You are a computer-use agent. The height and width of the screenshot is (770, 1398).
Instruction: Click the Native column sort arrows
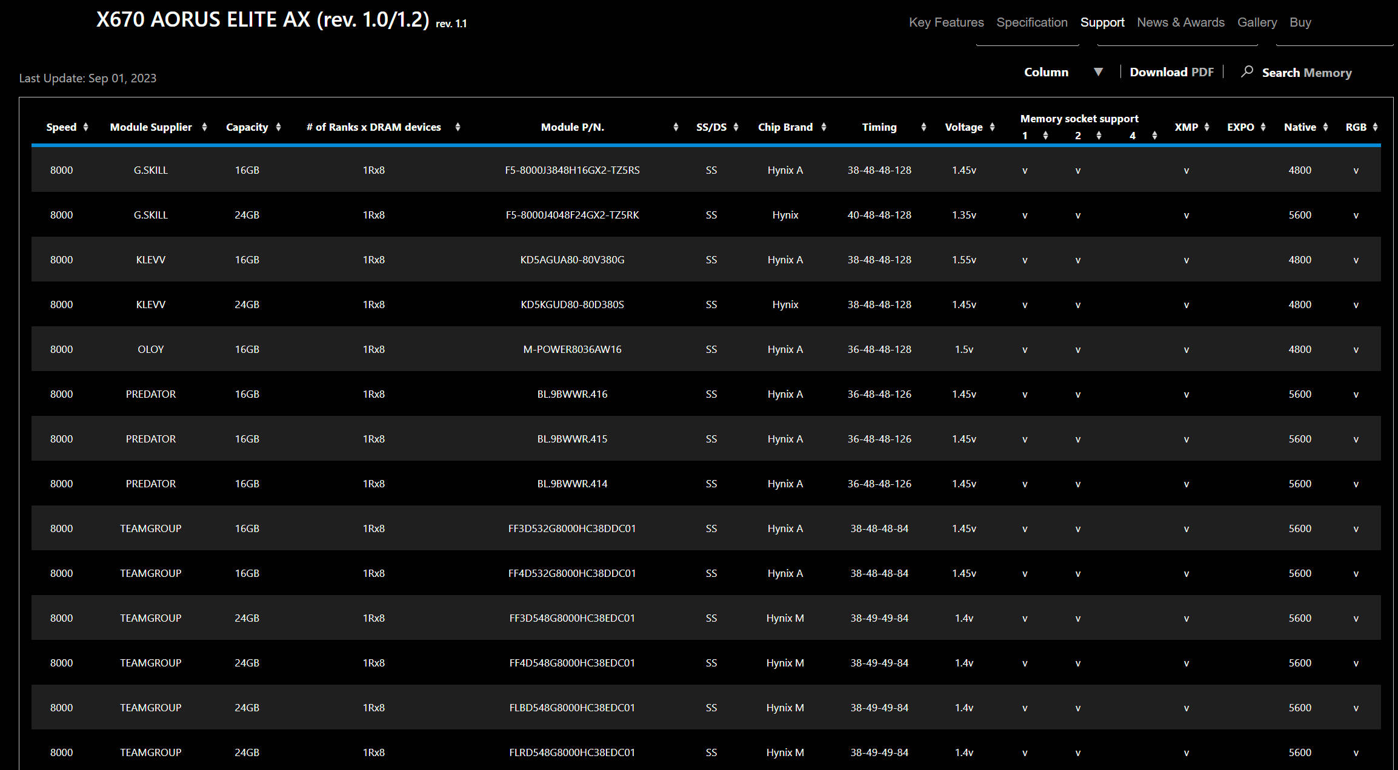pyautogui.click(x=1326, y=127)
